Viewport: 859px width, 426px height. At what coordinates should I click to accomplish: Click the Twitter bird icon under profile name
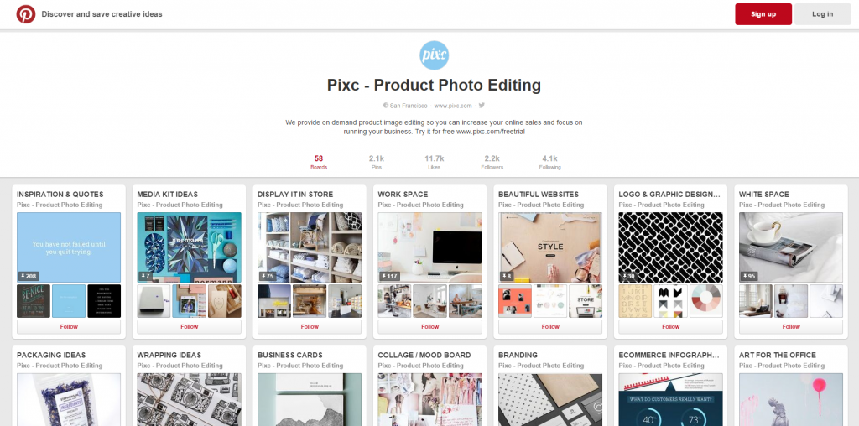click(x=482, y=105)
